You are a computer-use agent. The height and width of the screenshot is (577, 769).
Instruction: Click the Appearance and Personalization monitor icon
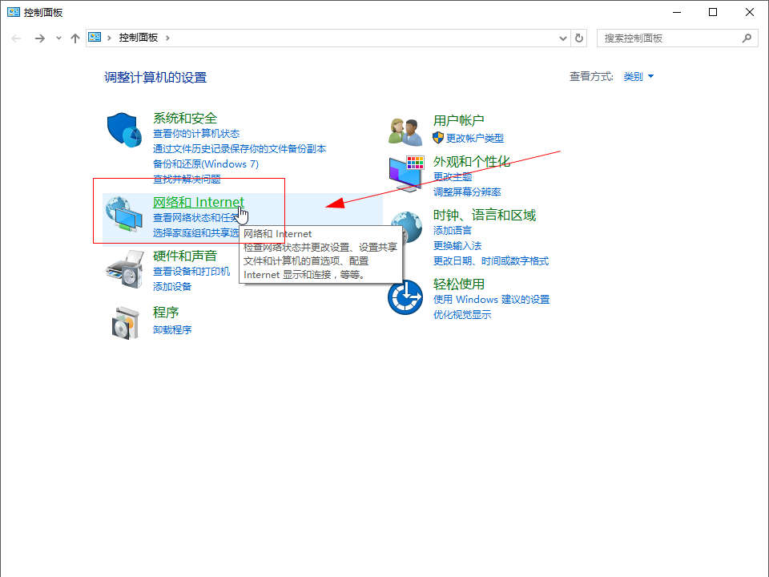406,174
